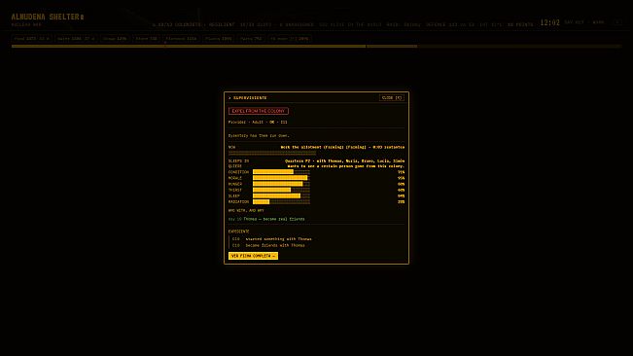Click the 'Hunger' status bar
Screen dimensions: 633x356
[281, 184]
